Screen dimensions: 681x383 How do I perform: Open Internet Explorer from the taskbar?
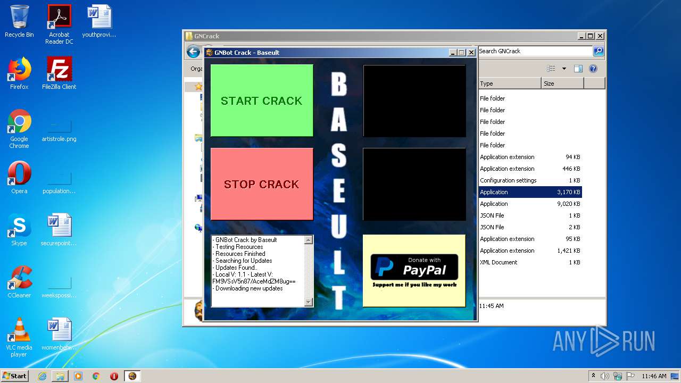[42, 376]
